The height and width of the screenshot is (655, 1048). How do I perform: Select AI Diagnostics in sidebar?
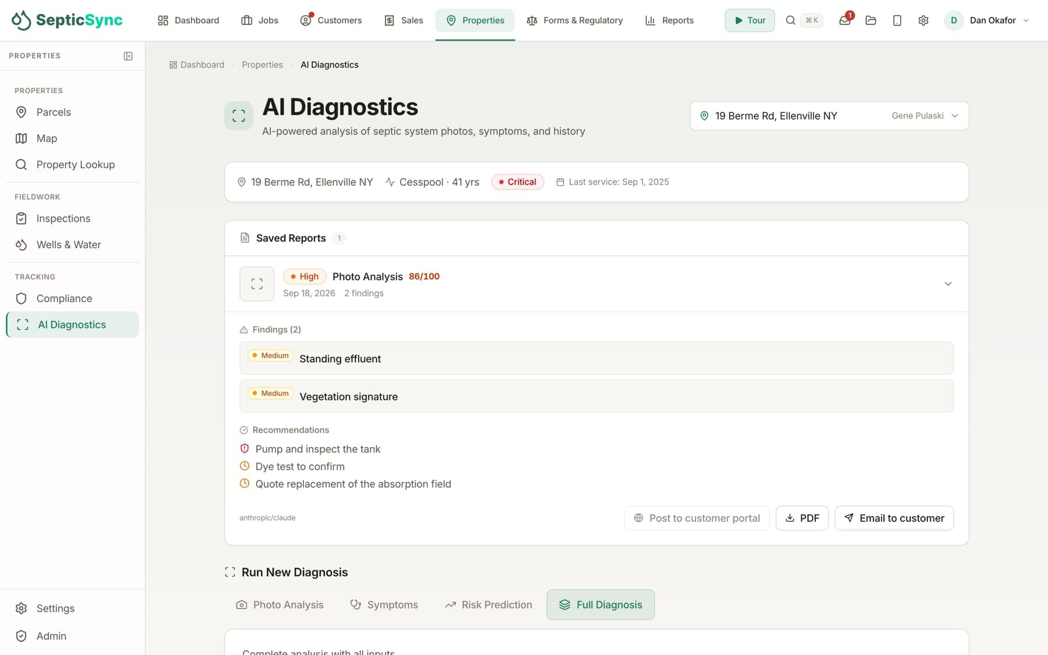[x=72, y=325]
